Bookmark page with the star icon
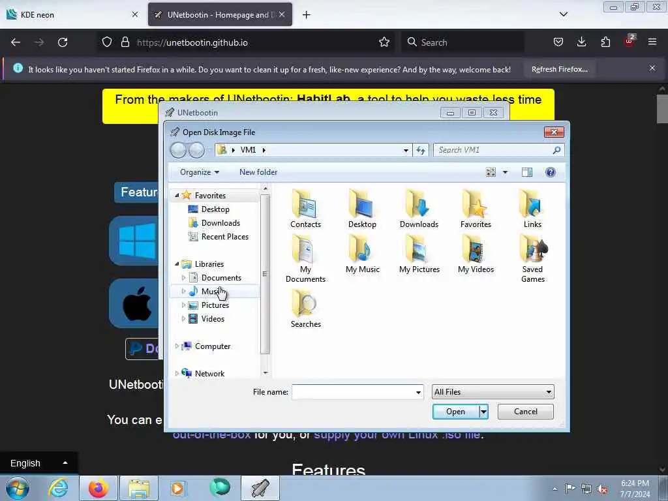The width and height of the screenshot is (668, 501). pyautogui.click(x=384, y=42)
